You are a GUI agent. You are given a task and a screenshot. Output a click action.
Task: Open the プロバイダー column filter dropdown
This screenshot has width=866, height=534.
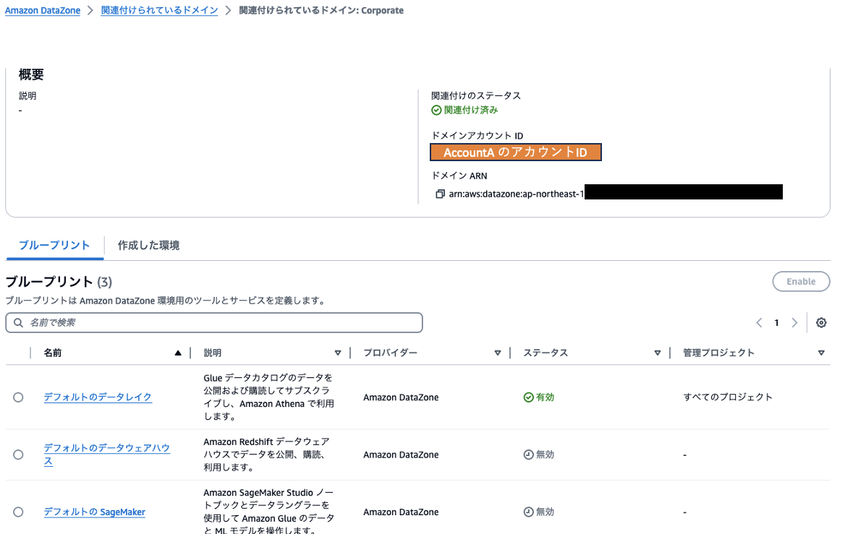click(498, 353)
